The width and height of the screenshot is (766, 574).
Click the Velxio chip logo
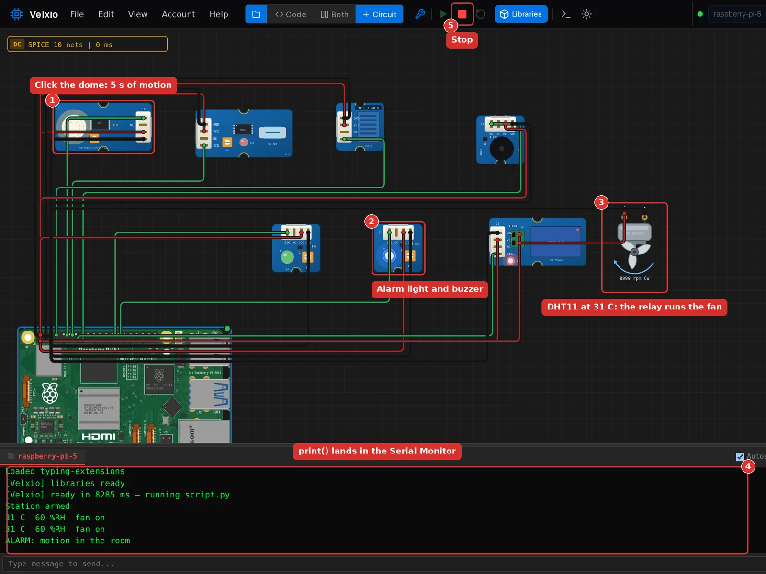pos(17,14)
